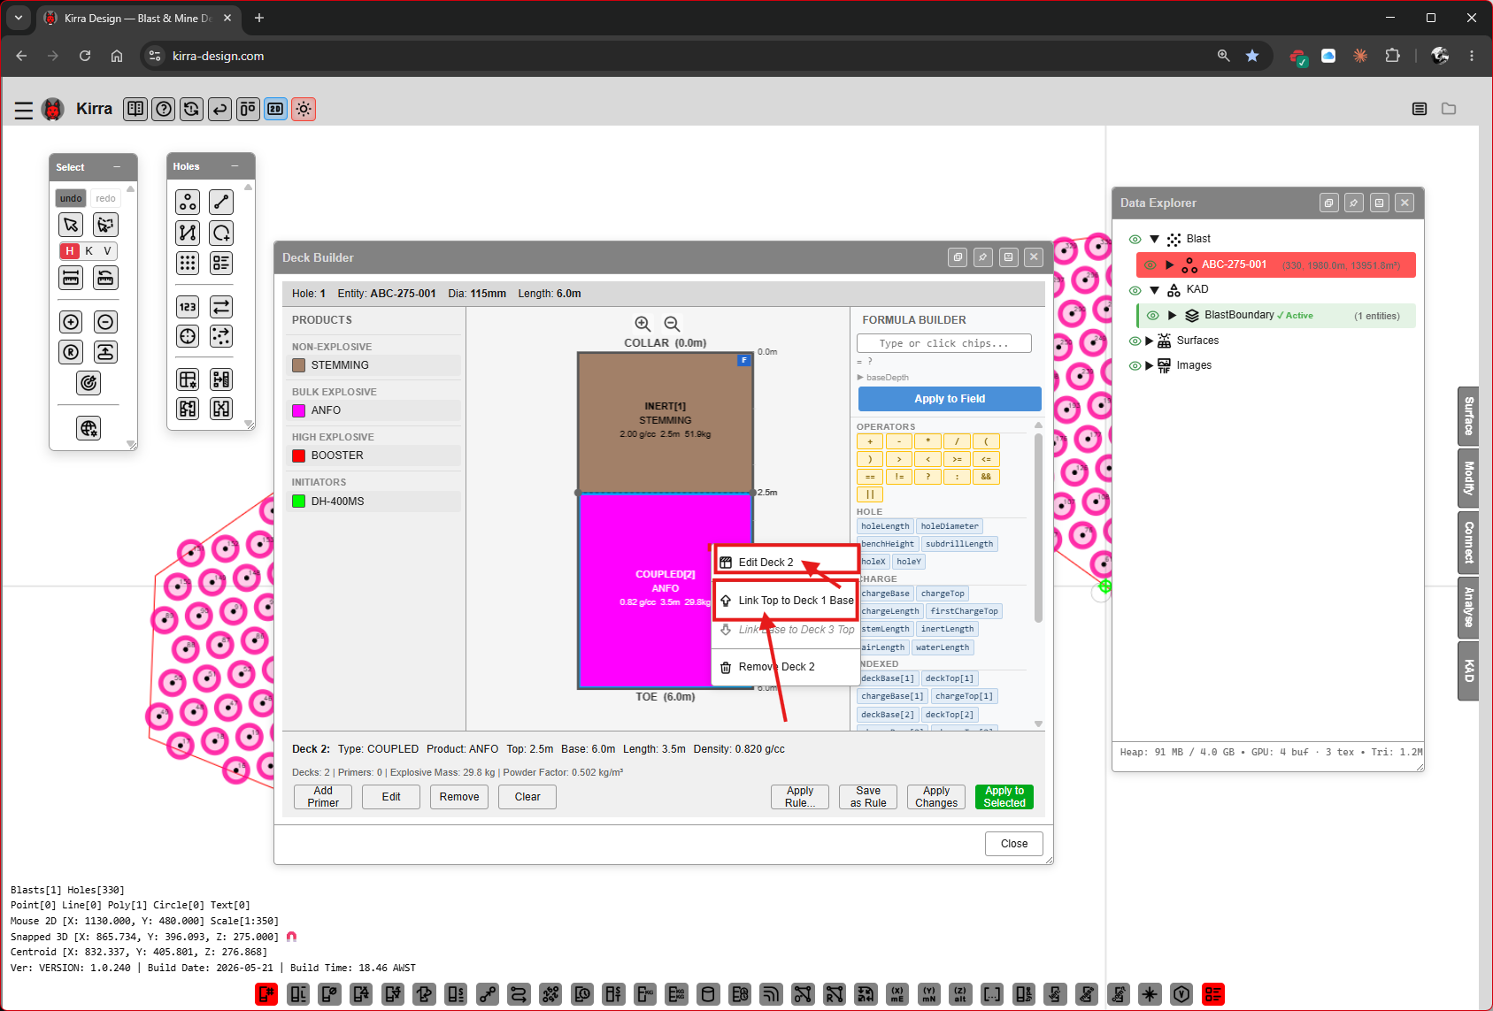Toggle visibility of the KAD node
This screenshot has width=1493, height=1011.
point(1135,289)
